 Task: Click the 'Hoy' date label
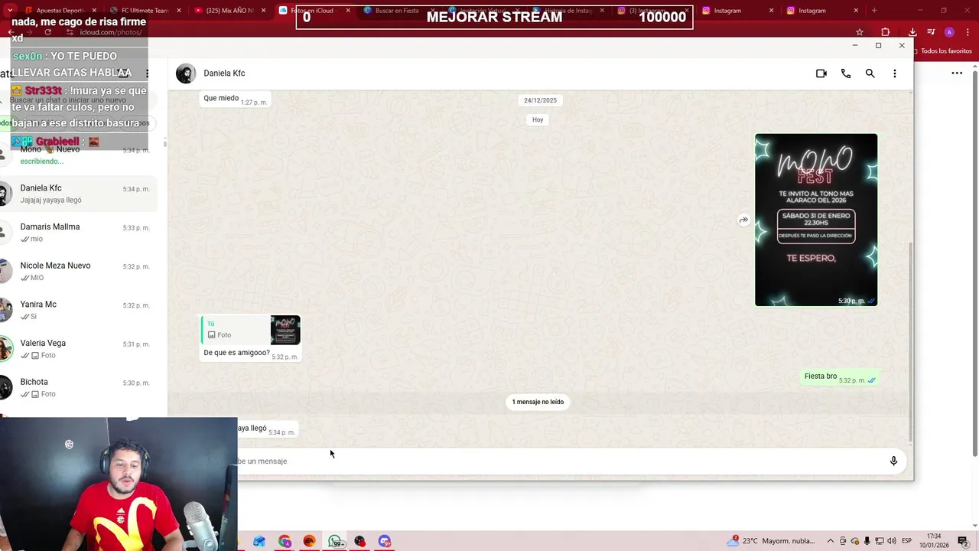(x=538, y=120)
